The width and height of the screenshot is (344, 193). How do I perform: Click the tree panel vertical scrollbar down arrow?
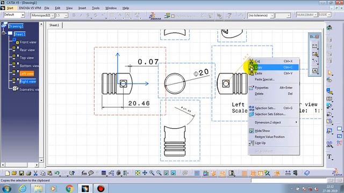tap(41, 160)
